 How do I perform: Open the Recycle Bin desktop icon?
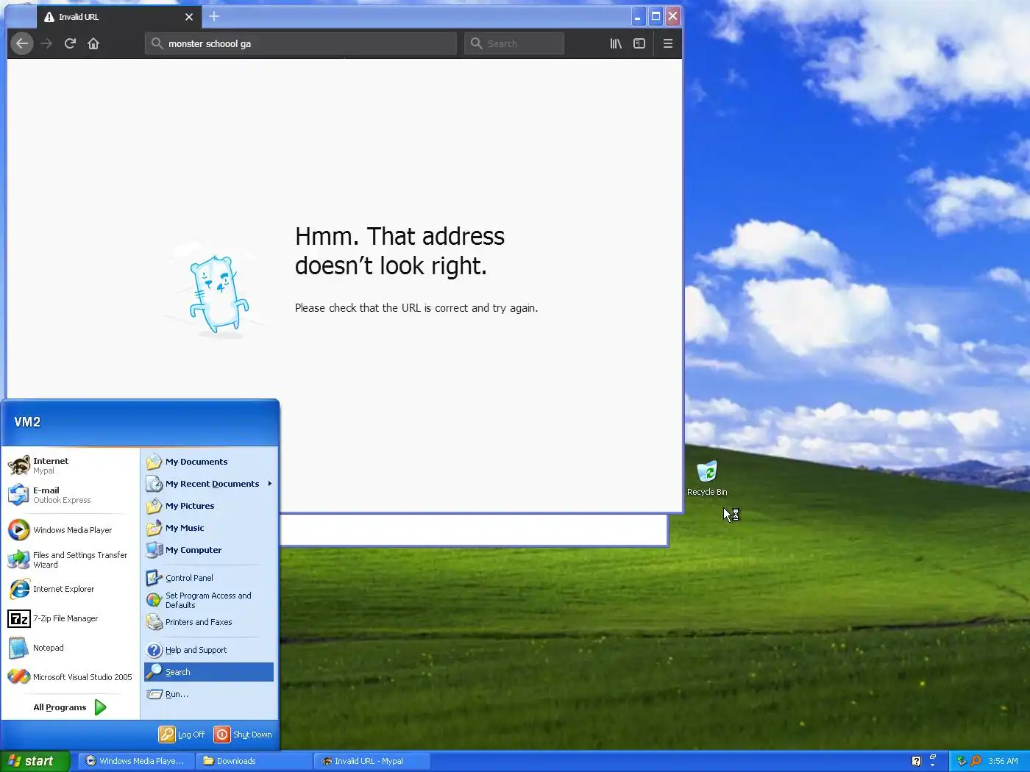click(x=707, y=479)
